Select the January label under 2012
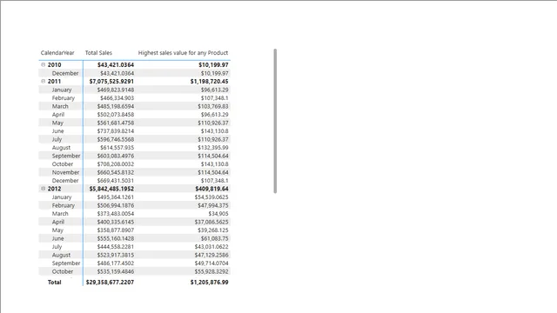Image resolution: width=557 pixels, height=313 pixels. pos(62,197)
